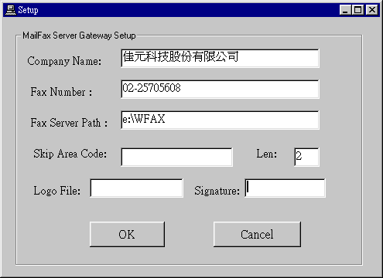Close the Setup window
This screenshot has width=383, height=278.
372,10
